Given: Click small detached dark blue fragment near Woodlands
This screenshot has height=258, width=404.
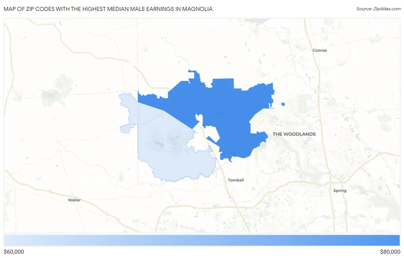Looking at the screenshot, I should [x=283, y=104].
